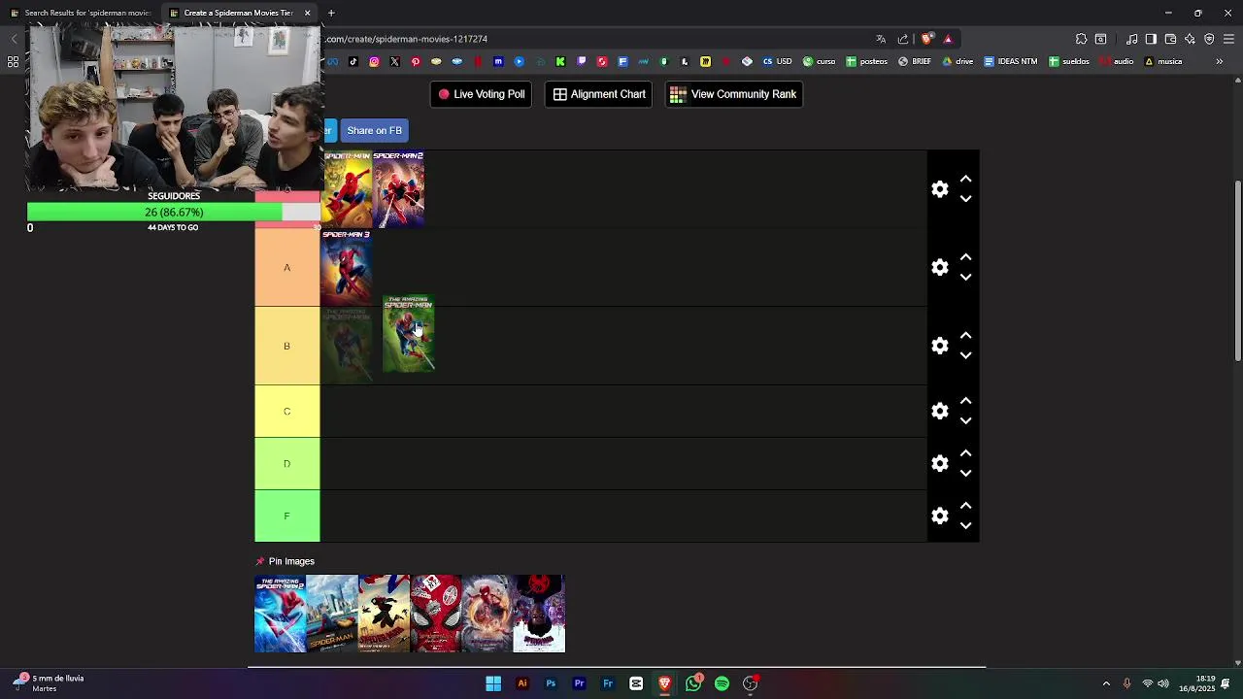The height and width of the screenshot is (699, 1243).
Task: Move the B tier row up
Action: tap(965, 336)
